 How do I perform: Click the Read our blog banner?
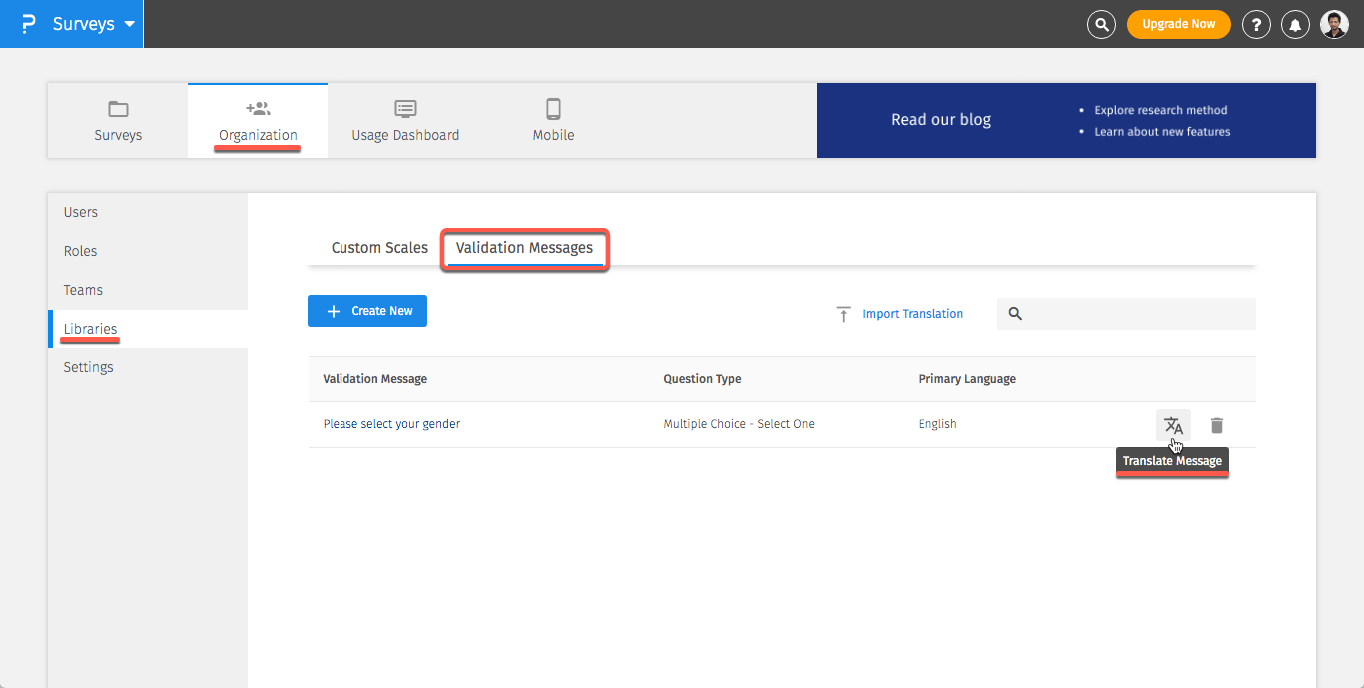[941, 120]
